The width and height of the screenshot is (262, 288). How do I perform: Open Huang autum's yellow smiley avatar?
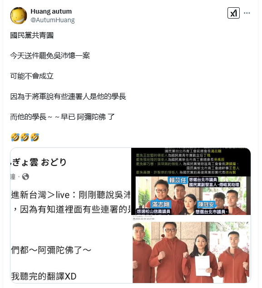tap(18, 15)
